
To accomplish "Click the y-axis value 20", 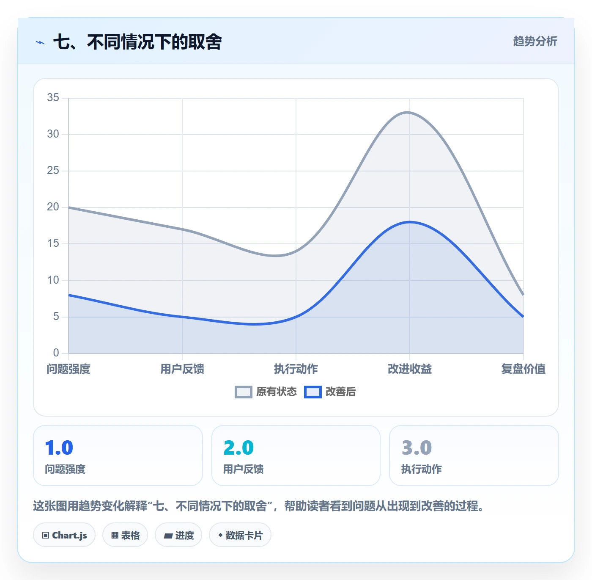I will coord(53,207).
